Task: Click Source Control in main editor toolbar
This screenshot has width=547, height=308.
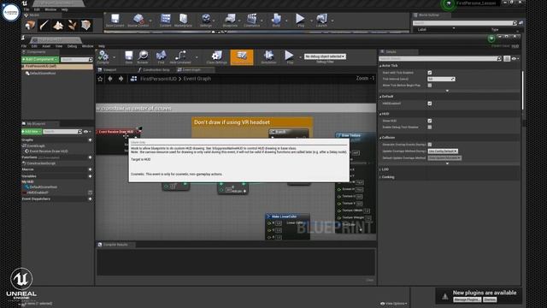Action: click(x=138, y=21)
